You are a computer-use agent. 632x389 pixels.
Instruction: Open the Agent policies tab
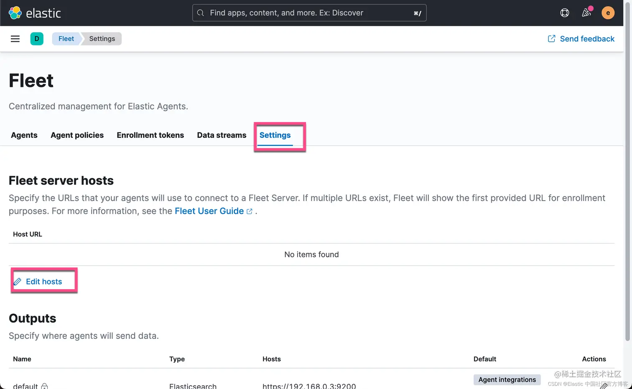pyautogui.click(x=77, y=135)
